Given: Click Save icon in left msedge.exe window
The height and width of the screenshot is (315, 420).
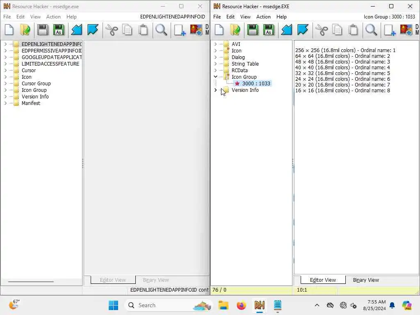Looking at the screenshot, I should tap(43, 30).
